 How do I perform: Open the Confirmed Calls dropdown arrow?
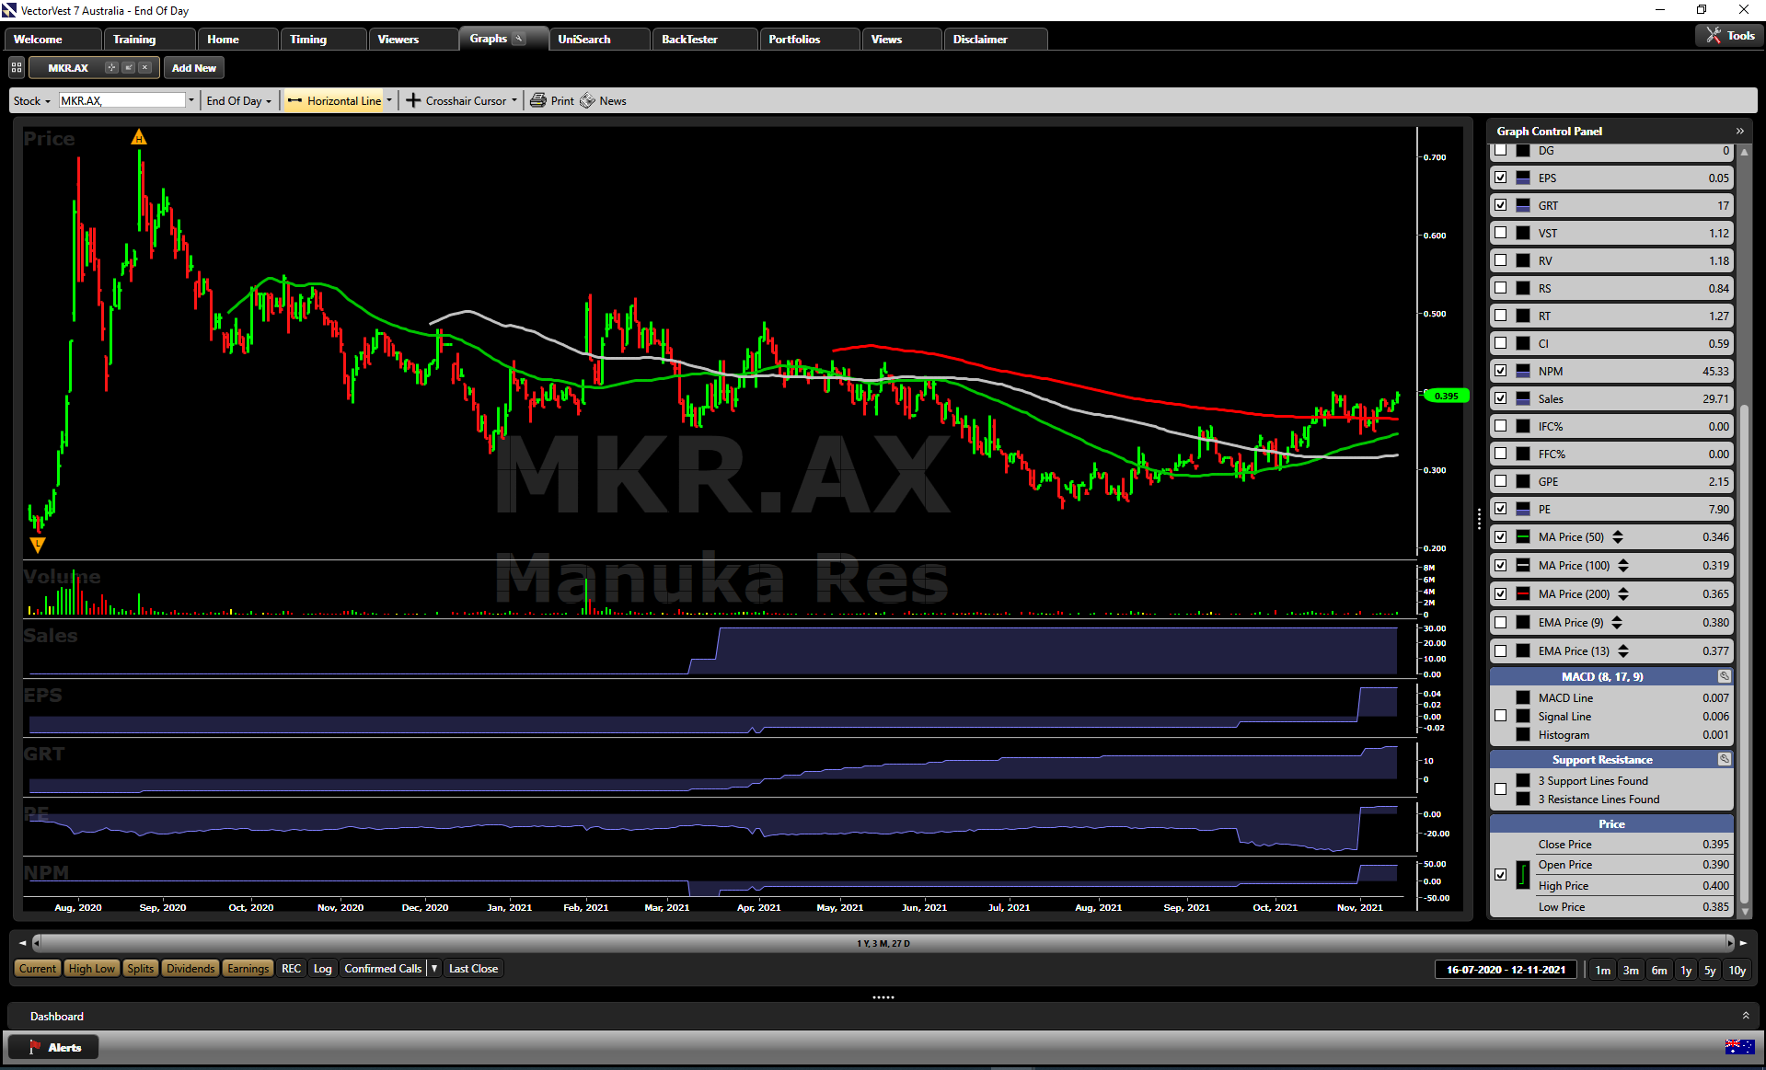[x=434, y=968]
